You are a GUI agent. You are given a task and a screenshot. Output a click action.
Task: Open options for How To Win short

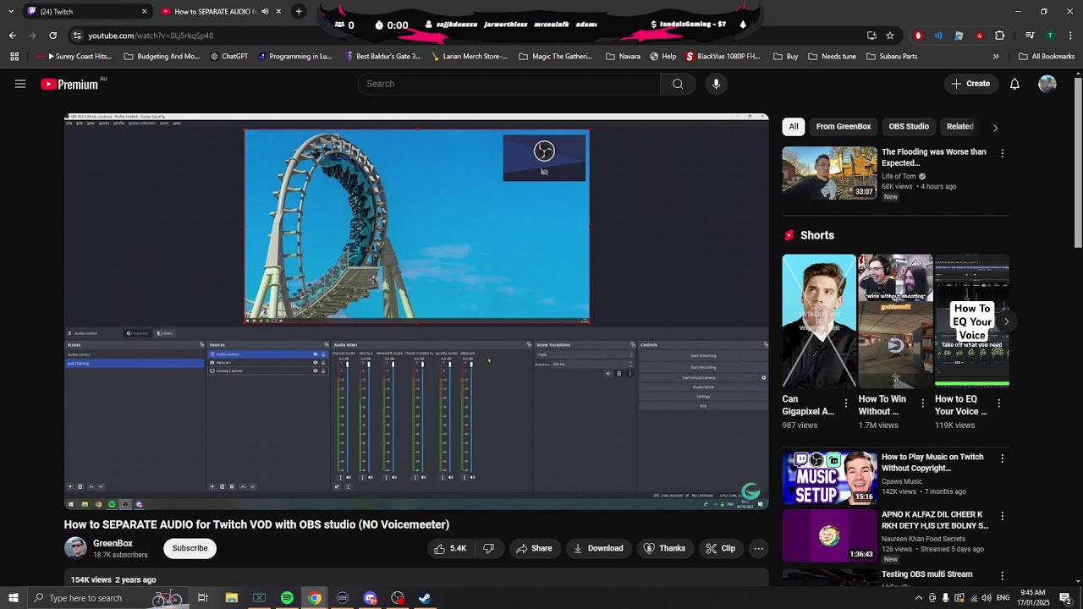(x=923, y=404)
